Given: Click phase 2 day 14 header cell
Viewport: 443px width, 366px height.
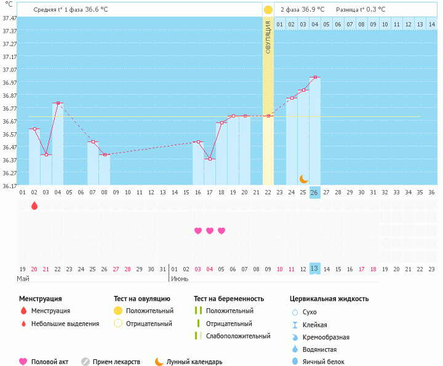Looking at the screenshot, I should (431, 24).
